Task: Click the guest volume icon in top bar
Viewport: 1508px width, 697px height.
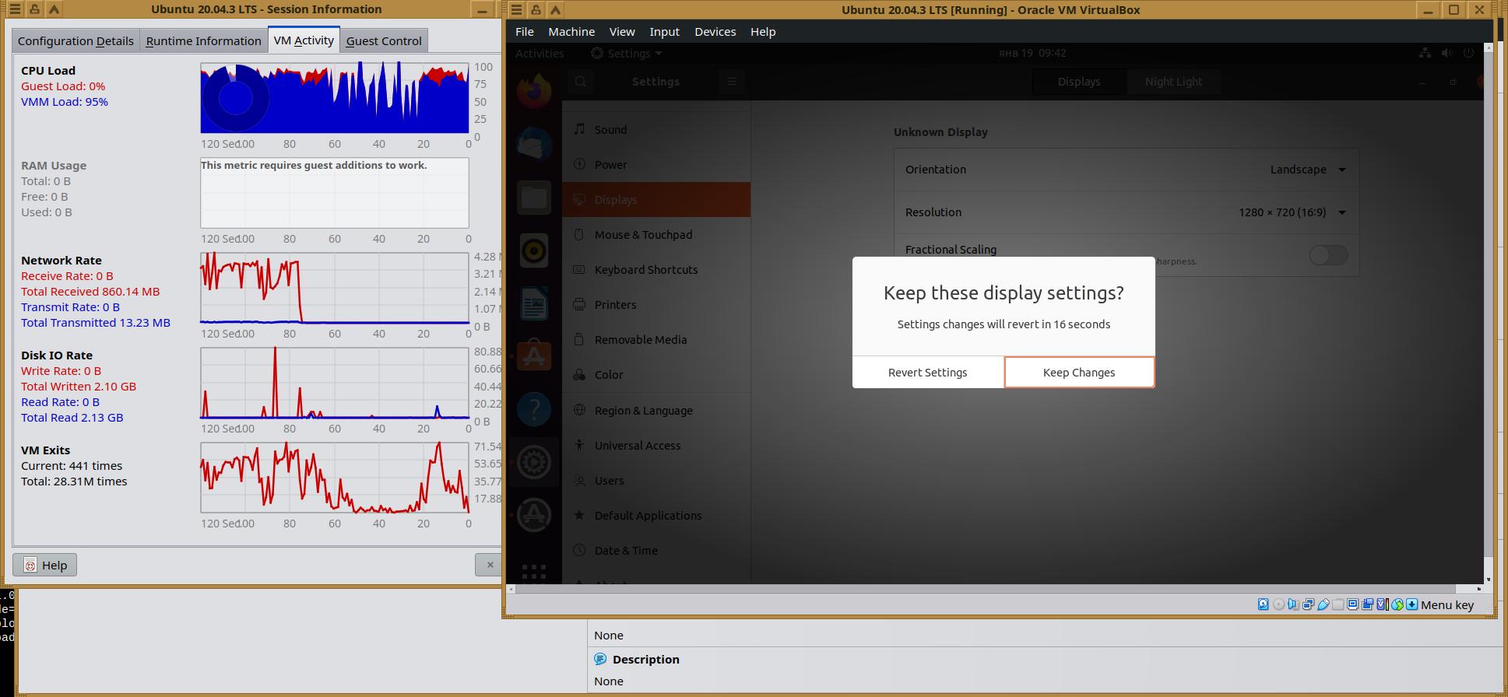Action: click(1446, 53)
